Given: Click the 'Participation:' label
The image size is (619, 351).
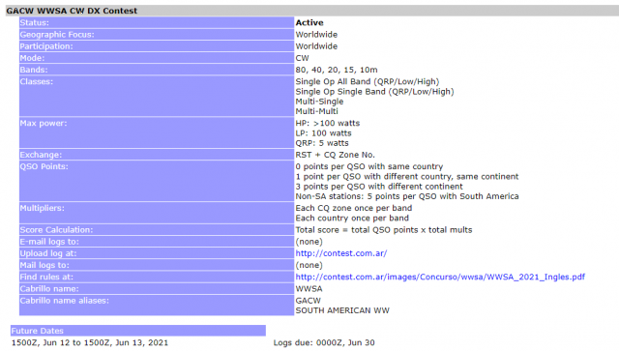Looking at the screenshot, I should tap(46, 46).
